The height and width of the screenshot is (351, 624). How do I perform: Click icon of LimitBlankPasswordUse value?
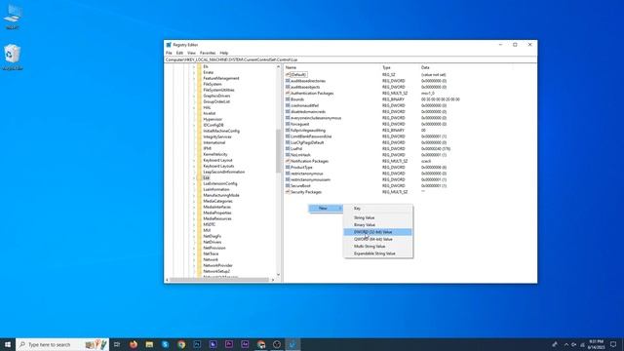point(288,136)
